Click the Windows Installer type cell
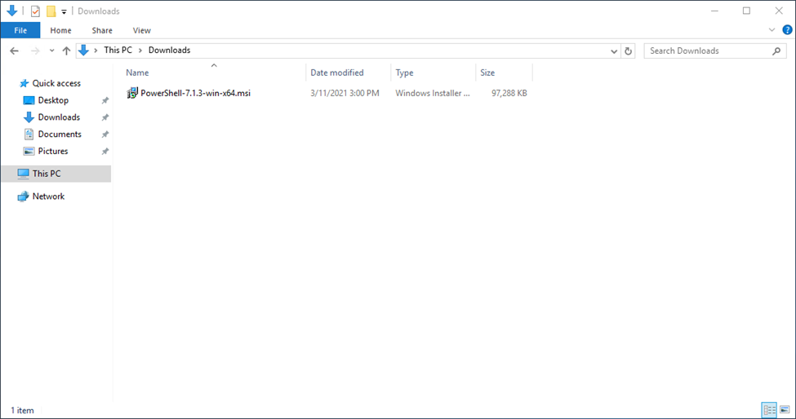This screenshot has height=419, width=796. coord(433,93)
